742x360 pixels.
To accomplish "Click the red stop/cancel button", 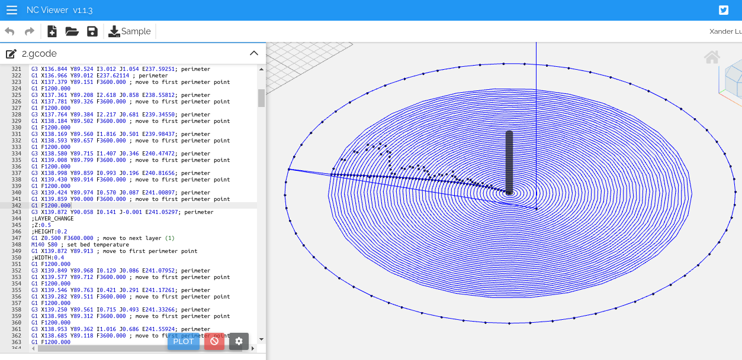I will click(214, 341).
